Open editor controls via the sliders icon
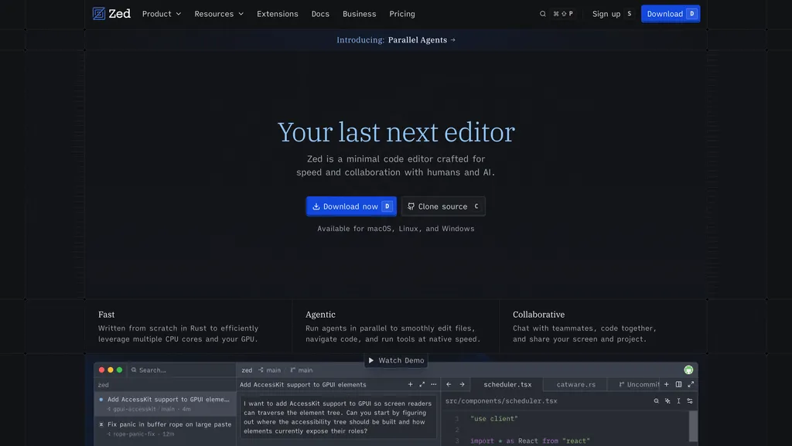This screenshot has height=446, width=792. click(x=690, y=401)
